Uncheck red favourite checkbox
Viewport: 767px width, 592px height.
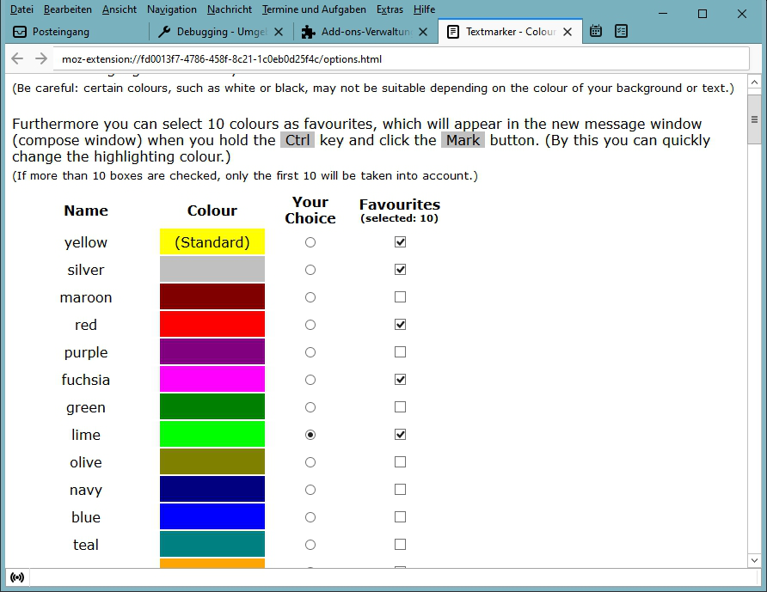click(400, 324)
